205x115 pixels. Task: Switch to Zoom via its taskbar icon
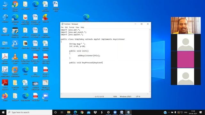point(115,112)
